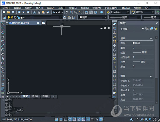Open the Layer properties manager icon

[4, 18]
